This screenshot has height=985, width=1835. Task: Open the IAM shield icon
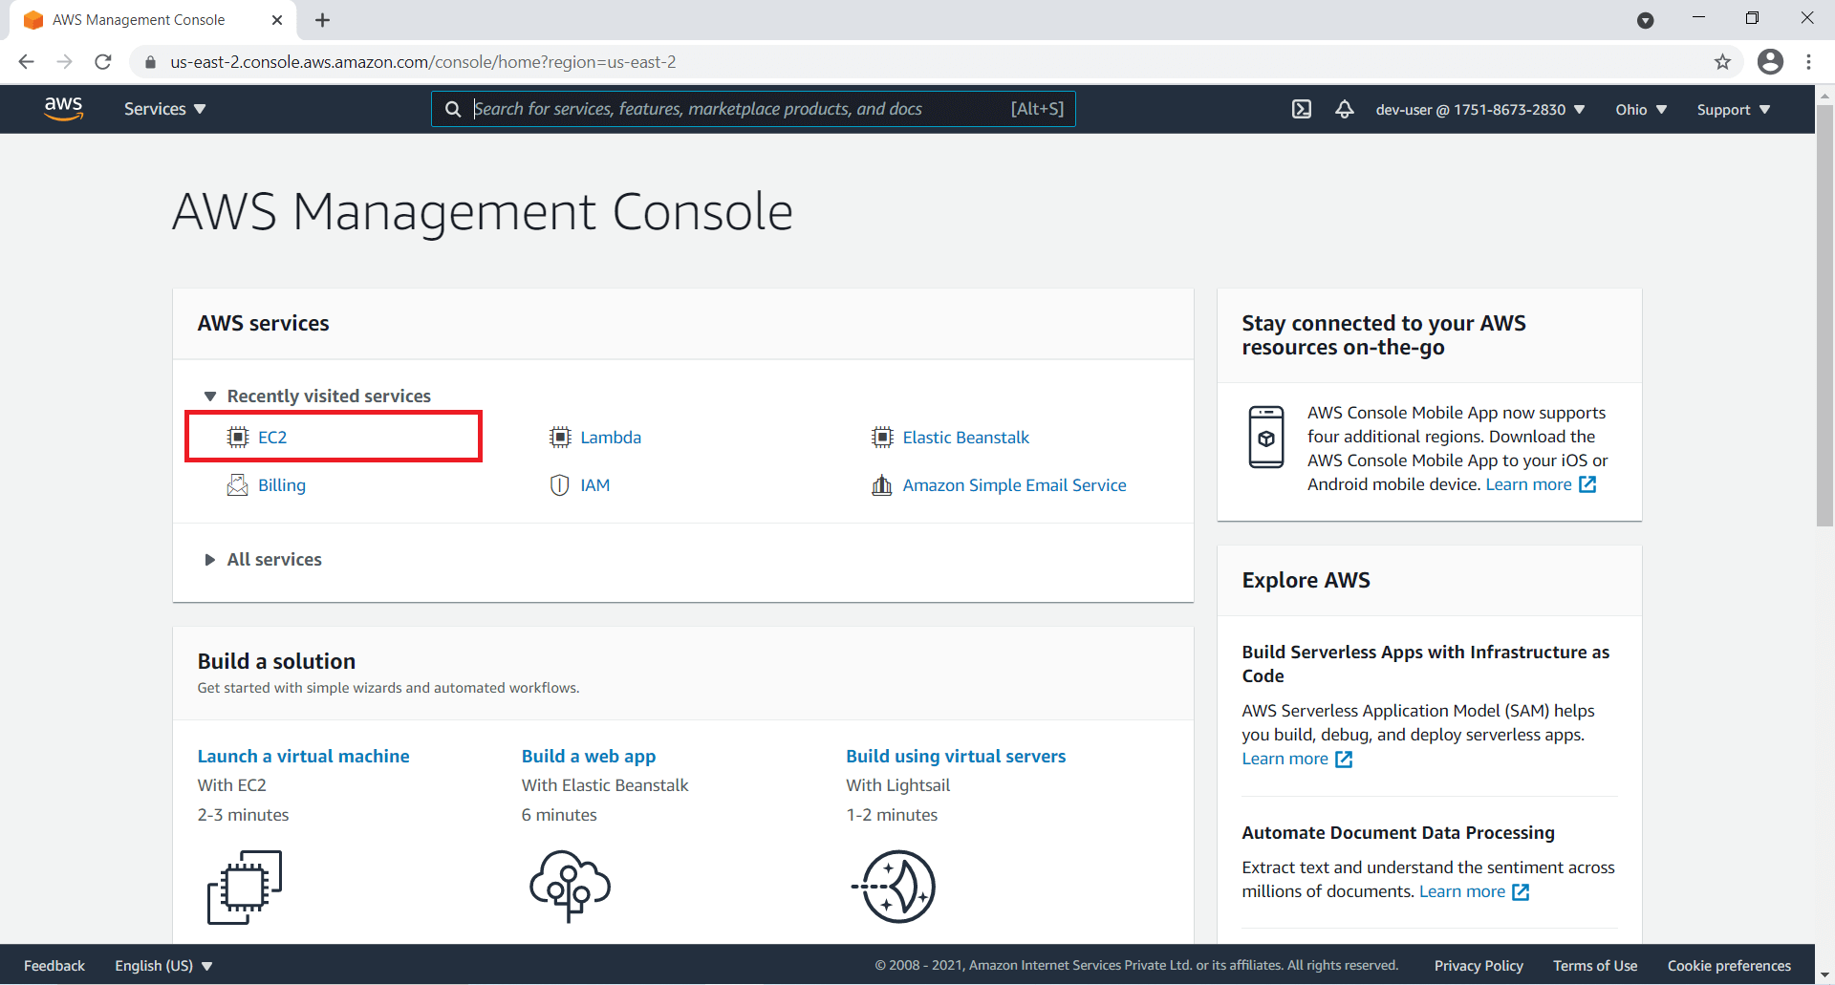click(560, 484)
